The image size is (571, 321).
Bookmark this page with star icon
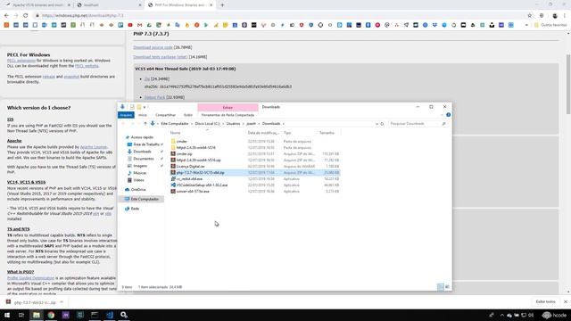[x=530, y=16]
